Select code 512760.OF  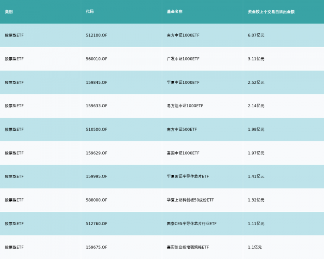click(96, 224)
